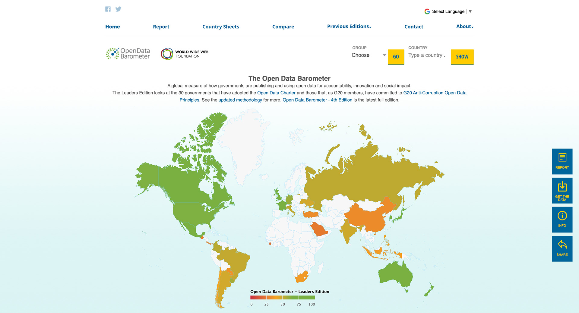
Task: Click the Open Data Barometer logo
Action: tap(128, 54)
